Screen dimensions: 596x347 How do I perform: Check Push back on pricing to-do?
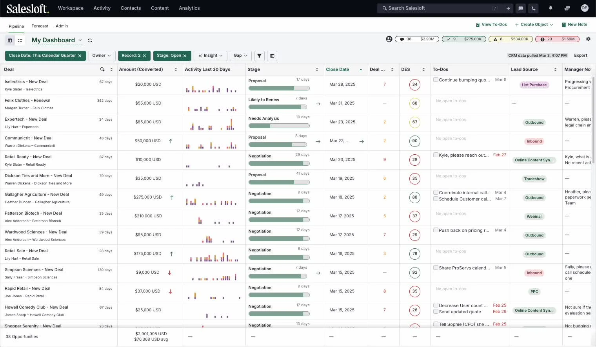(x=436, y=230)
